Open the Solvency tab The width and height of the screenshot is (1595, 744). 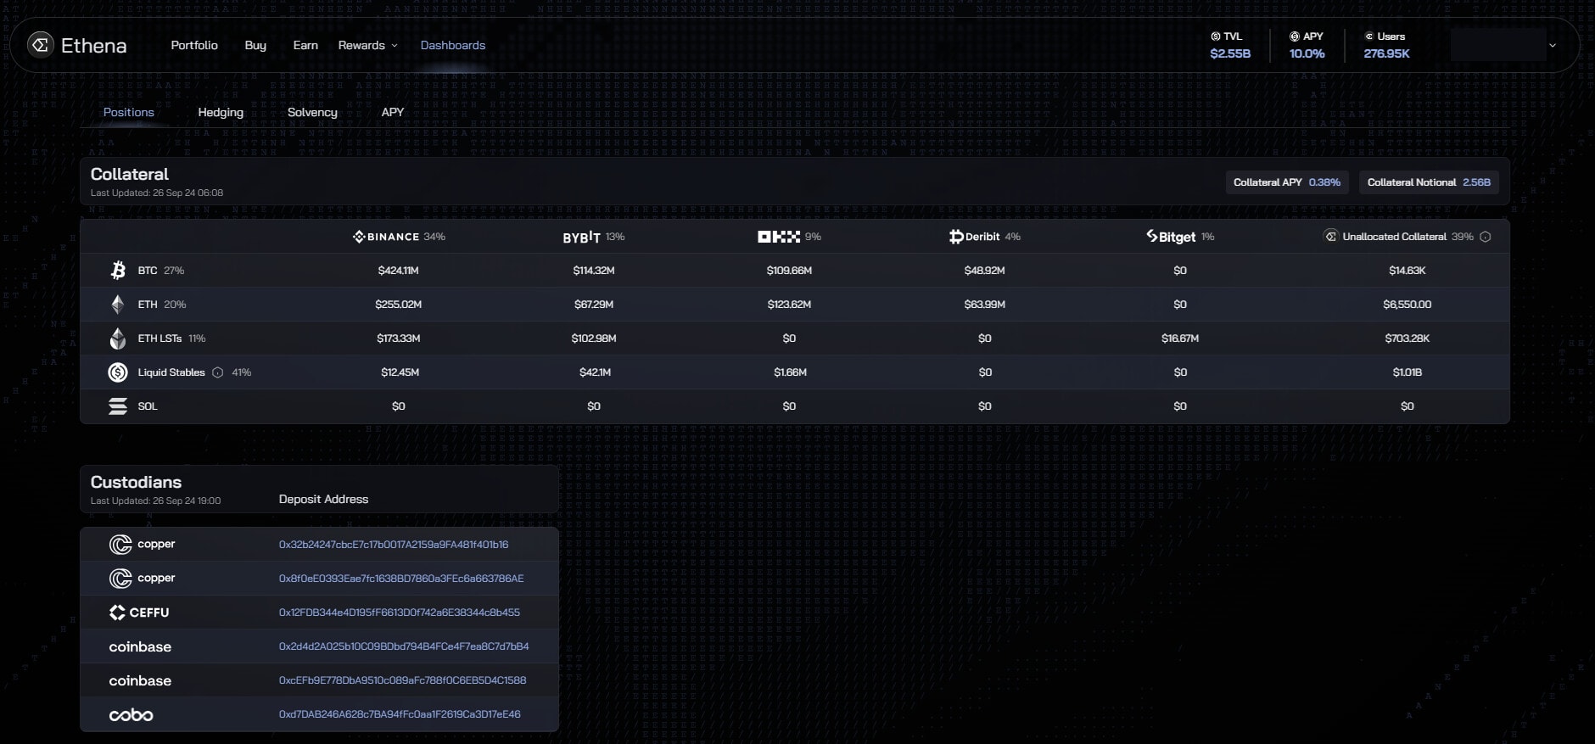pyautogui.click(x=312, y=112)
